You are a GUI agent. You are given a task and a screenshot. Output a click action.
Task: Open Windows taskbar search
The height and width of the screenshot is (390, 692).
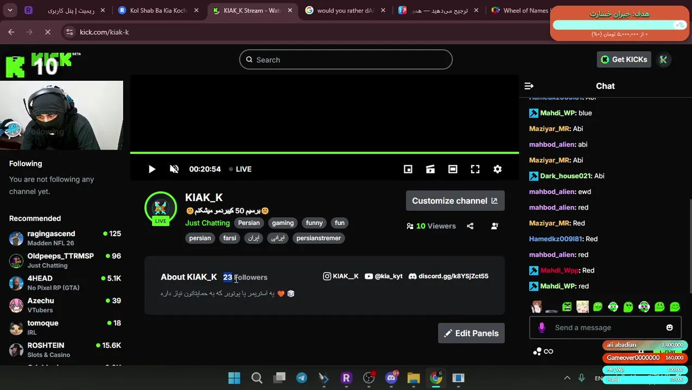tap(257, 378)
